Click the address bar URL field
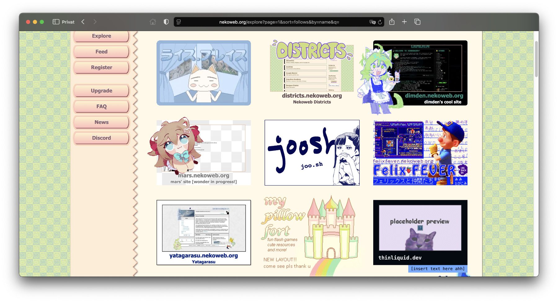This screenshot has height=302, width=558. click(279, 22)
